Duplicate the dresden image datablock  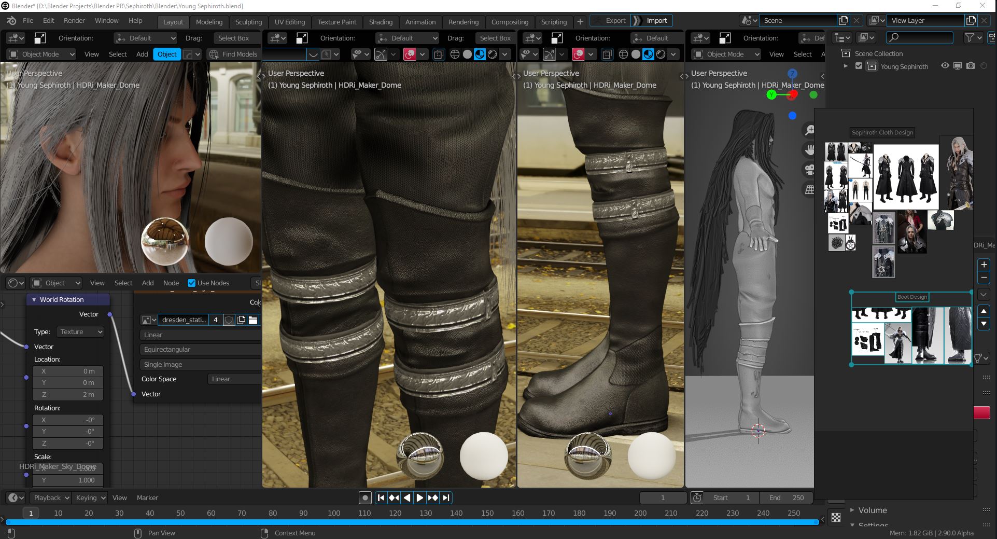[241, 320]
